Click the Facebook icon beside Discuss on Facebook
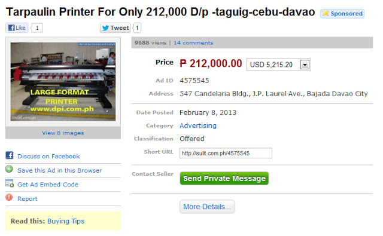 10,155
